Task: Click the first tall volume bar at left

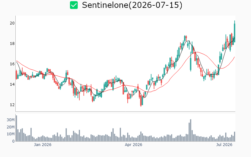Action: [16, 128]
